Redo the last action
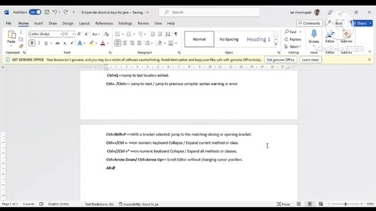 point(66,12)
